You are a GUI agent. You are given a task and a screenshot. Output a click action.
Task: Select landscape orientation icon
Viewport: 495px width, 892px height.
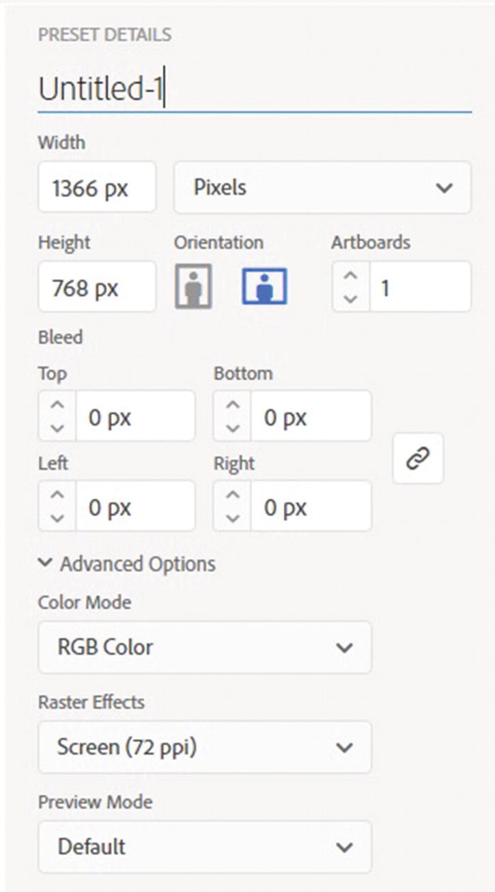tap(264, 287)
